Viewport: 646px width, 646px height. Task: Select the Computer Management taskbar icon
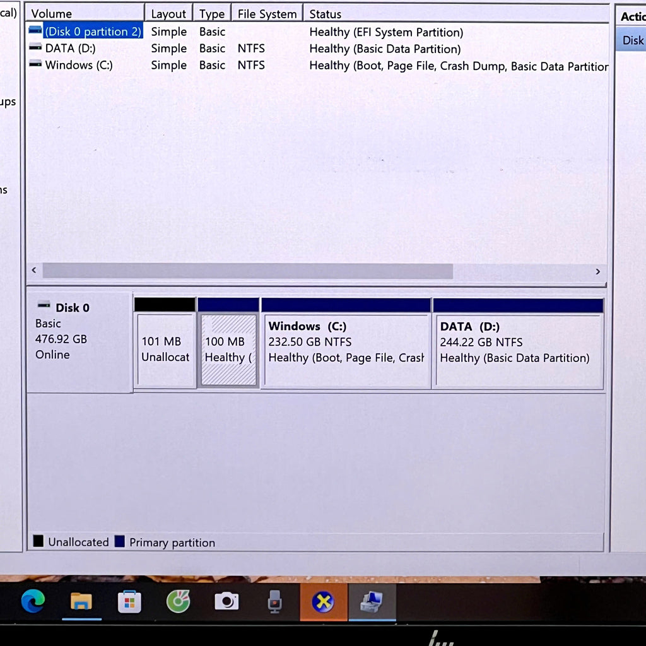pyautogui.click(x=372, y=601)
